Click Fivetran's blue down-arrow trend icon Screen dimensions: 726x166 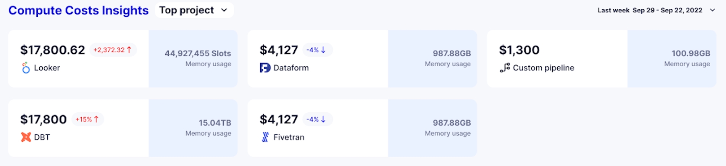point(323,119)
